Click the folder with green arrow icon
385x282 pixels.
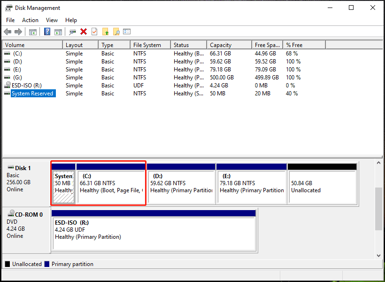coord(105,31)
